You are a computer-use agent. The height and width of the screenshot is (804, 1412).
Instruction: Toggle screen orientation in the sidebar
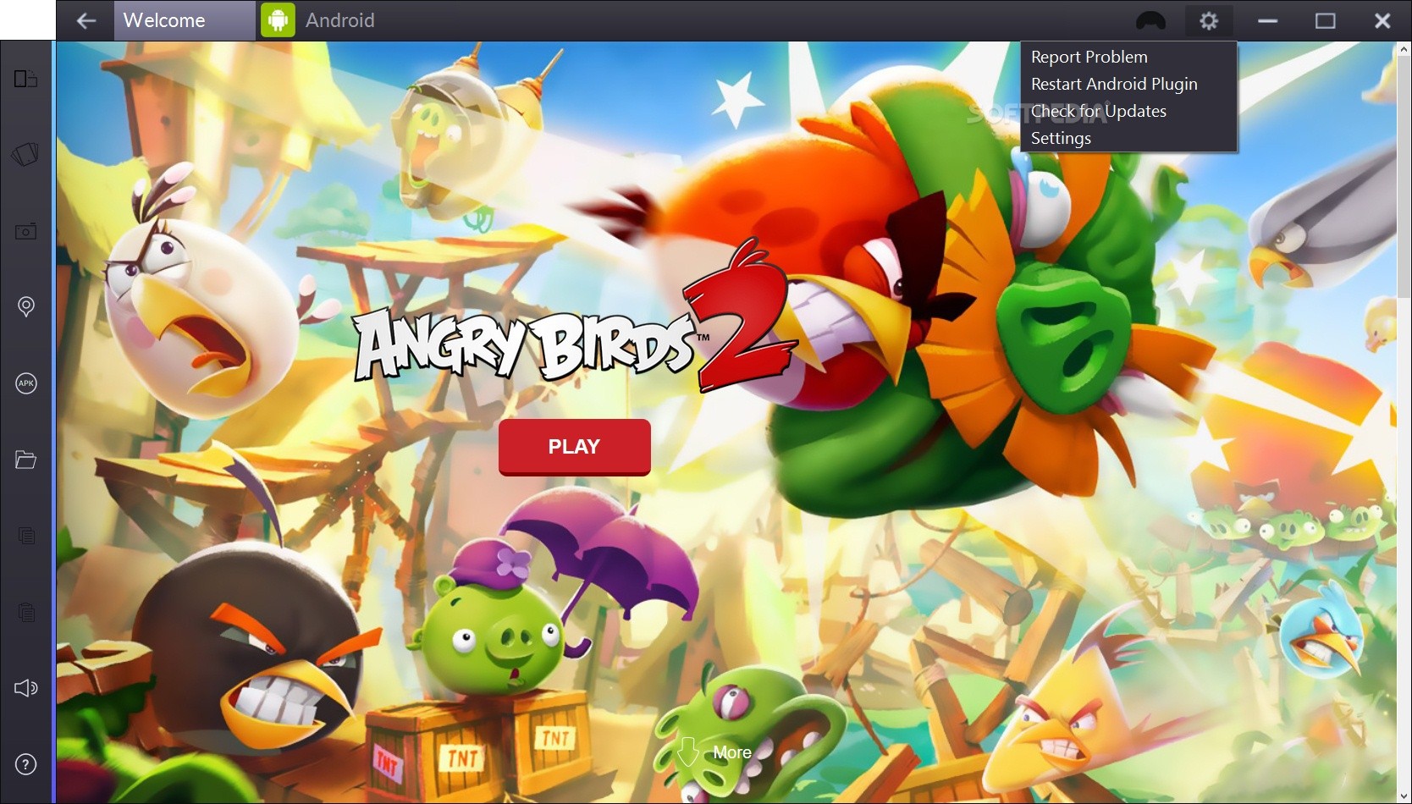point(25,79)
